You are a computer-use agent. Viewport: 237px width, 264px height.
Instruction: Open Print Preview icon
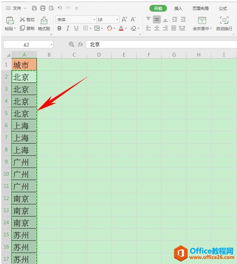[51, 8]
